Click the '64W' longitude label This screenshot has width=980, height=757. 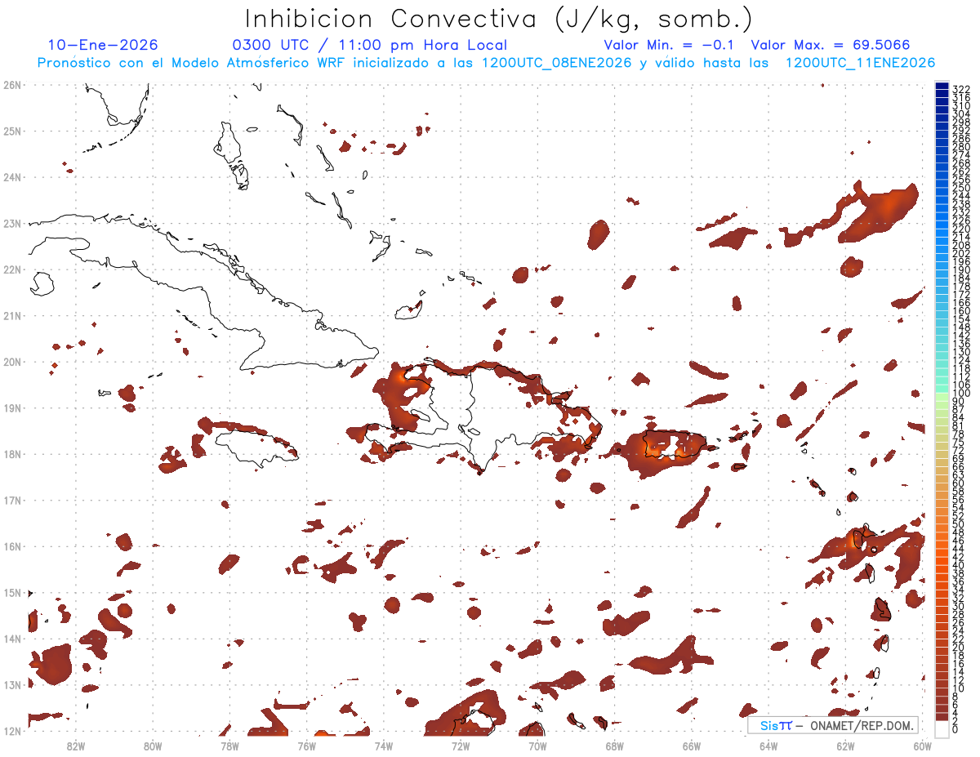pyautogui.click(x=768, y=746)
